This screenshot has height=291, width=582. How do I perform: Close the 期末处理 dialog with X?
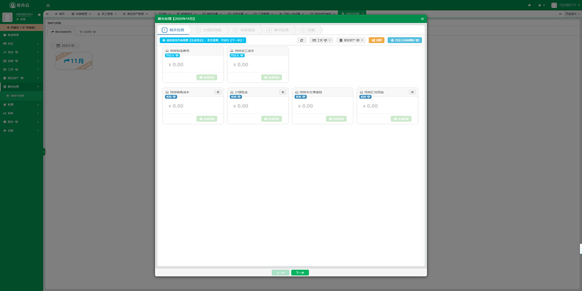[422, 18]
